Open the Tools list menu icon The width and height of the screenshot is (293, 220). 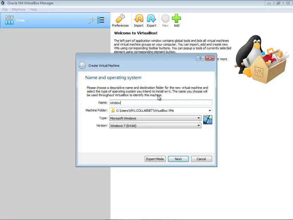click(x=101, y=20)
